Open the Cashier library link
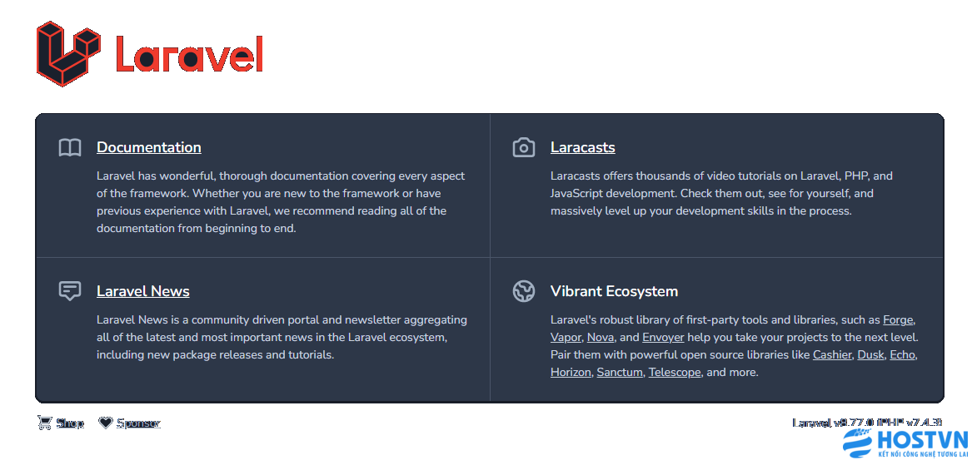The height and width of the screenshot is (465, 972). pos(833,355)
